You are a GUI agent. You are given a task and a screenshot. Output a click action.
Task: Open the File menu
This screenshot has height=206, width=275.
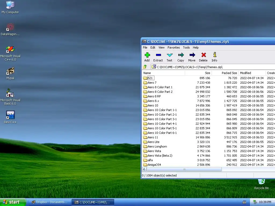point(145,47)
